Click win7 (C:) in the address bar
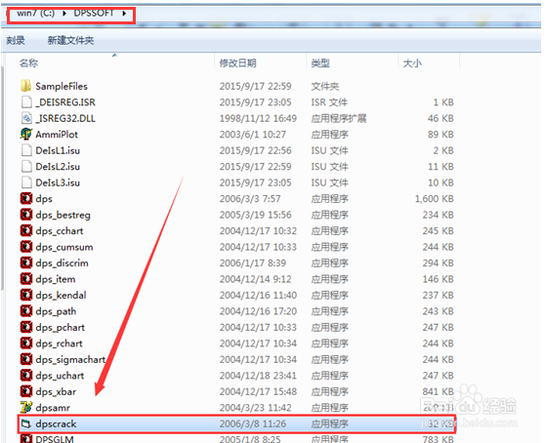The image size is (547, 443). point(35,13)
